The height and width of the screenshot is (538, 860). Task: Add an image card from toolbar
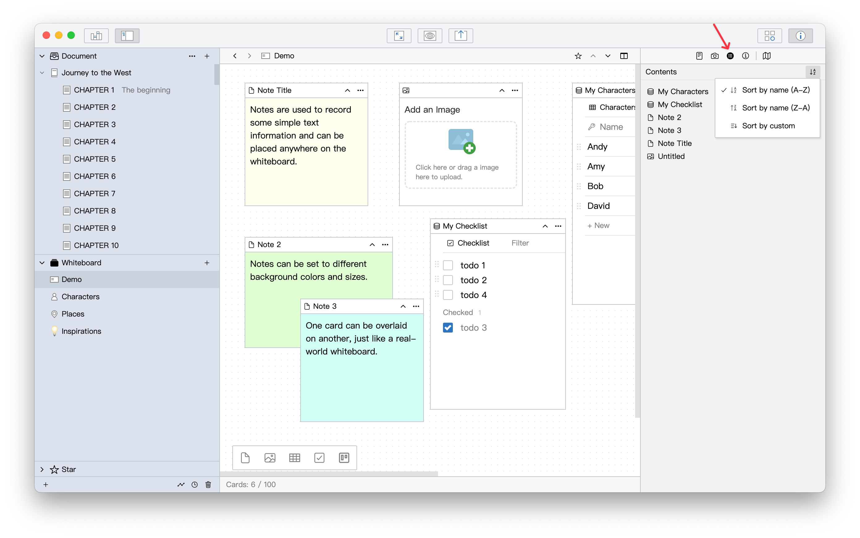pos(270,457)
